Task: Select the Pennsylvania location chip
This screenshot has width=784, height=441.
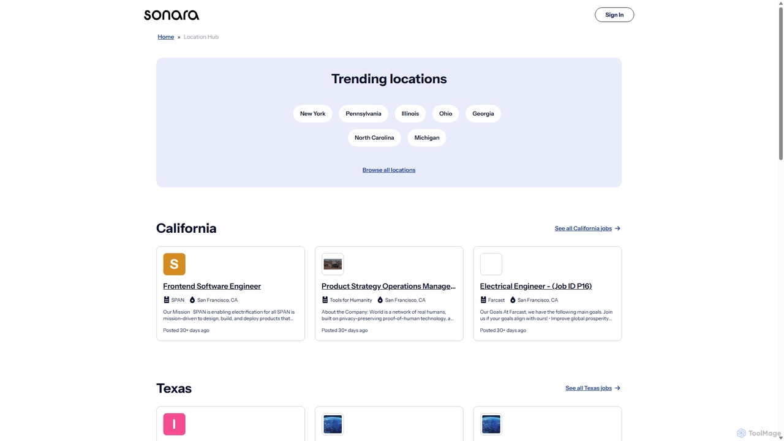Action: (363, 114)
